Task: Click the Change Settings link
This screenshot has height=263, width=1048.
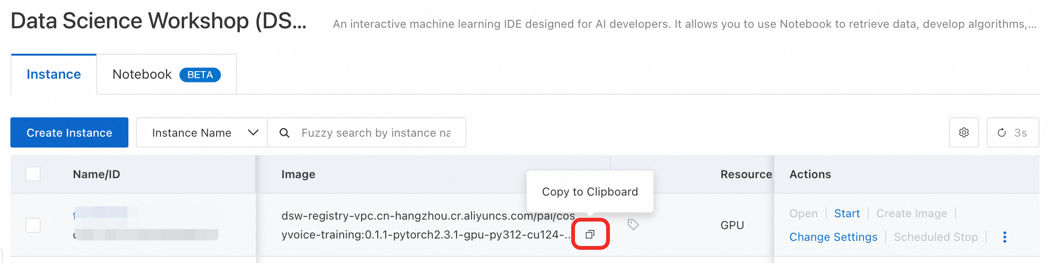Action: tap(833, 237)
